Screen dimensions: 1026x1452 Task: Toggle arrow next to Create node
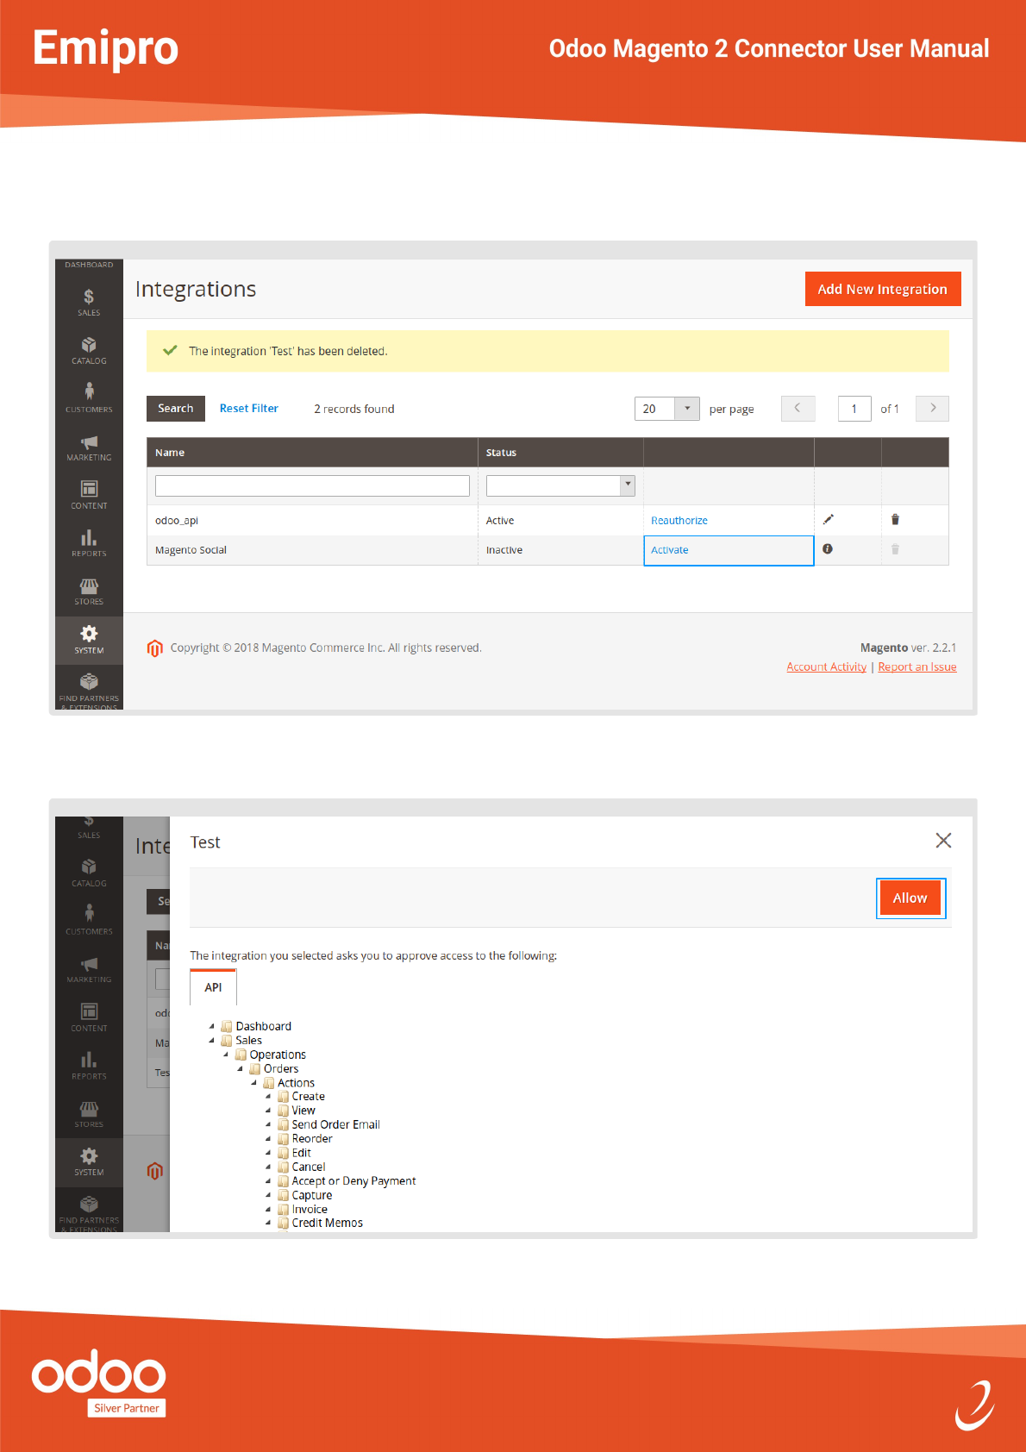click(x=267, y=1097)
